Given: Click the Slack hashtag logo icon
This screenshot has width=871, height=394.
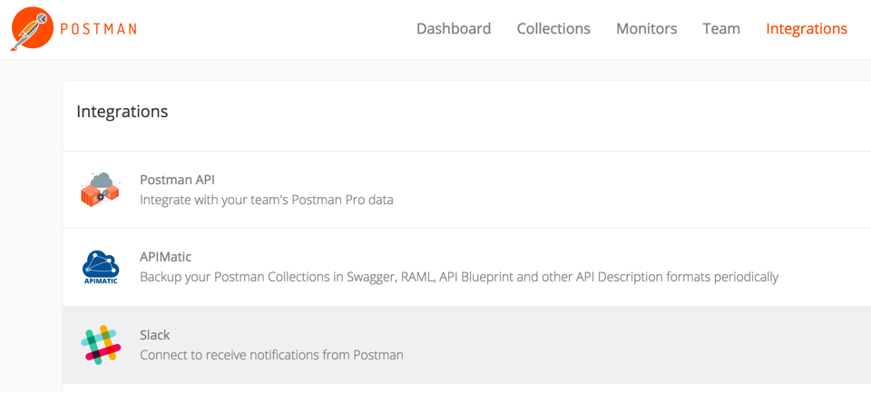Looking at the screenshot, I should [x=101, y=345].
